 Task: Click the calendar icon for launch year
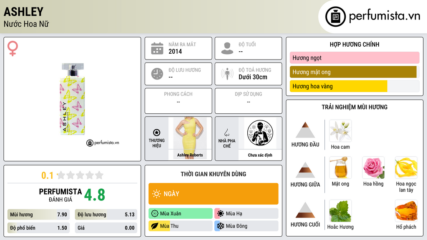pos(157,48)
